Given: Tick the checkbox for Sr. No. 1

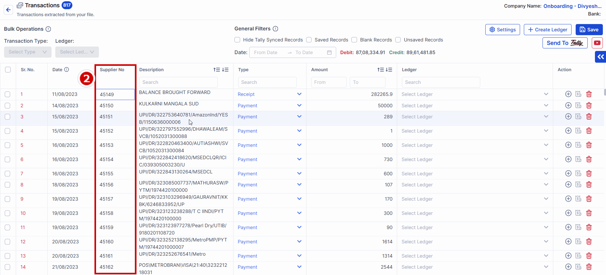Looking at the screenshot, I should [x=8, y=94].
